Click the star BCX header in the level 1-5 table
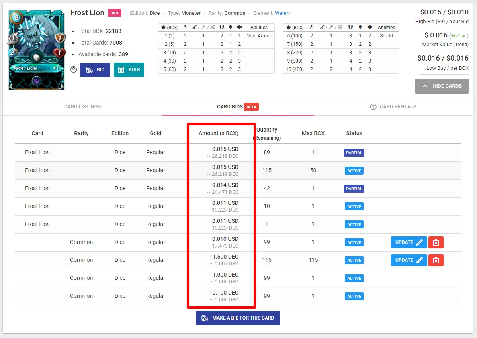477x338 pixels. coord(170,28)
